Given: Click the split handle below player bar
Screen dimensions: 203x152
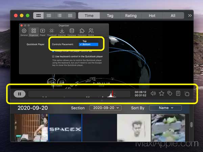Looking at the screenshot, I should 102,100.
